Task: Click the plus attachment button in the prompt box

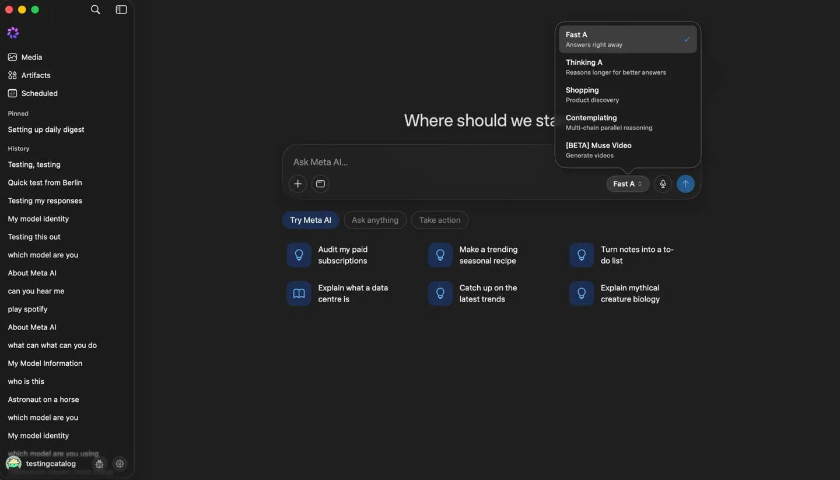Action: click(x=297, y=184)
